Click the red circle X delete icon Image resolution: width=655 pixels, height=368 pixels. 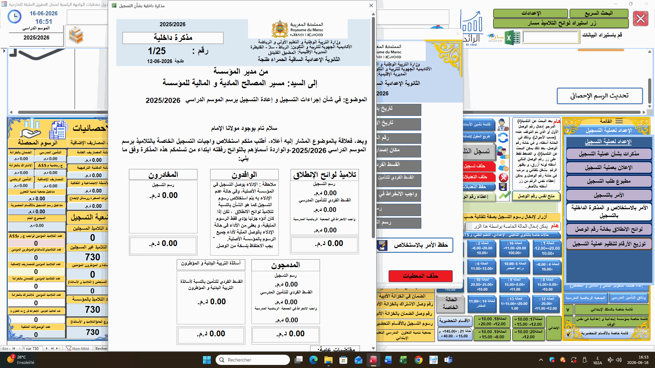(503, 177)
